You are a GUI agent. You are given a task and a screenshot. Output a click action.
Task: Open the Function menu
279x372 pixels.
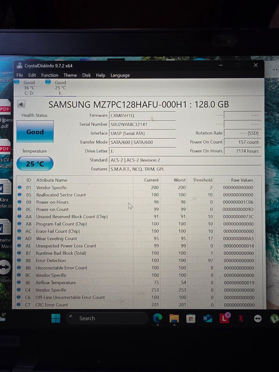coord(50,75)
